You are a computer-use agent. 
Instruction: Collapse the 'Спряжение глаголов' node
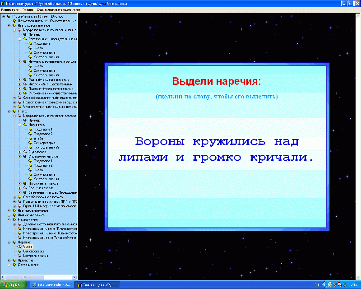click(x=20, y=157)
